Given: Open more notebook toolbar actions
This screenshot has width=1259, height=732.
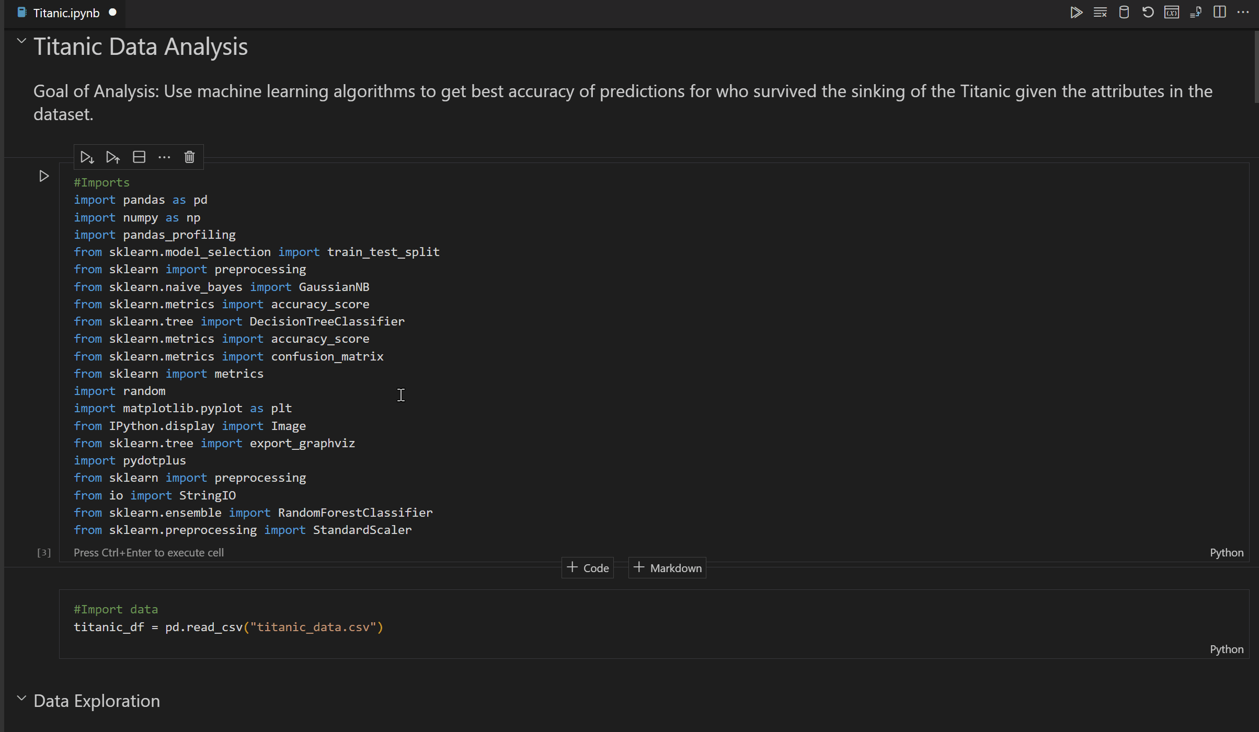Looking at the screenshot, I should tap(1244, 12).
